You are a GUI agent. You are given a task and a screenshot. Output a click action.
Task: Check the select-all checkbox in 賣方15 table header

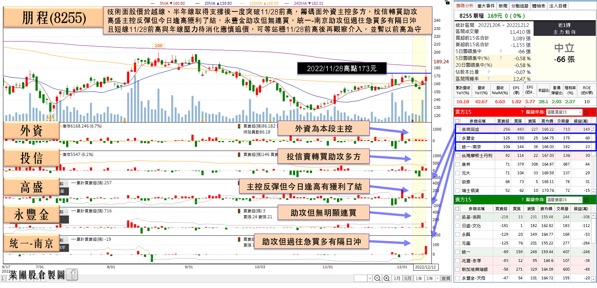tap(457, 209)
